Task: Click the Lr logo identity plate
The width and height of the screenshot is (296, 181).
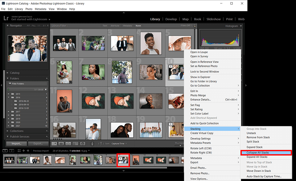Action: tap(6, 18)
